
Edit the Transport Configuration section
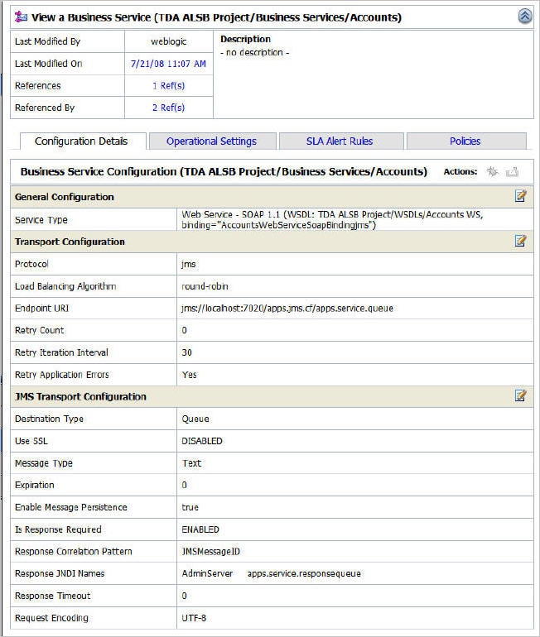pyautogui.click(x=520, y=241)
